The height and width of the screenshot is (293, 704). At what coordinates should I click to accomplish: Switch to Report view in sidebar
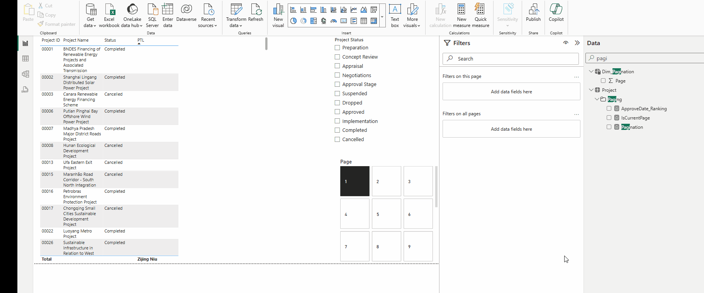pos(25,43)
